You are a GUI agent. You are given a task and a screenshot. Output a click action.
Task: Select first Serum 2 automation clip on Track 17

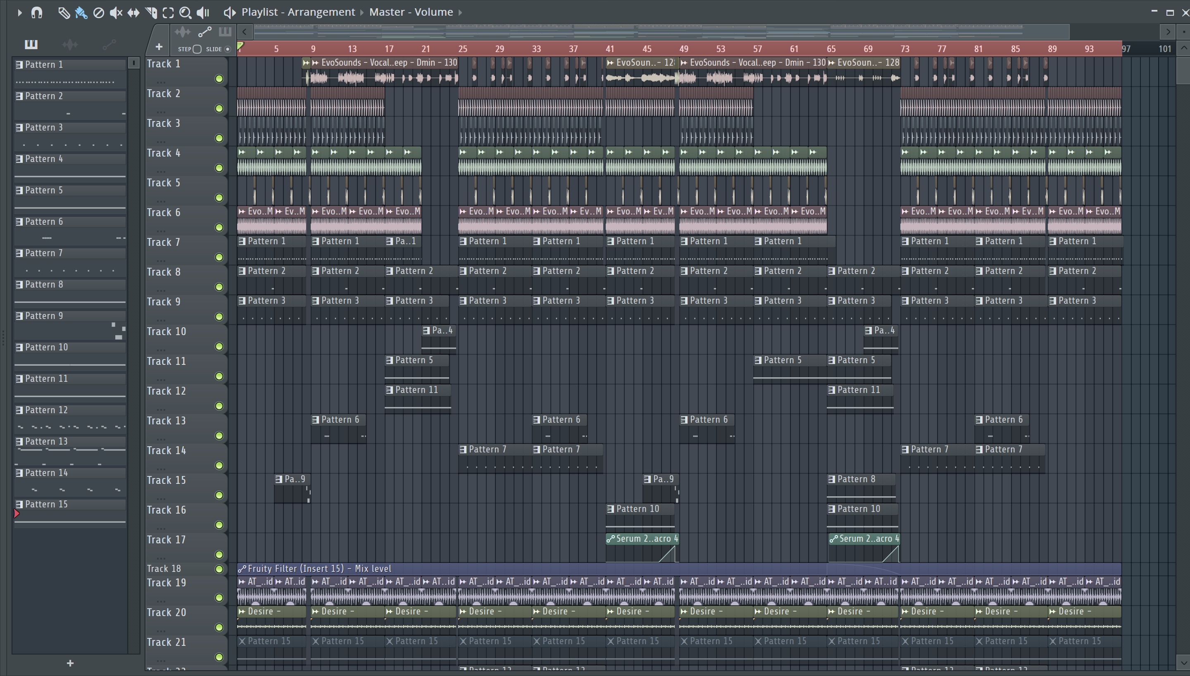(x=643, y=548)
